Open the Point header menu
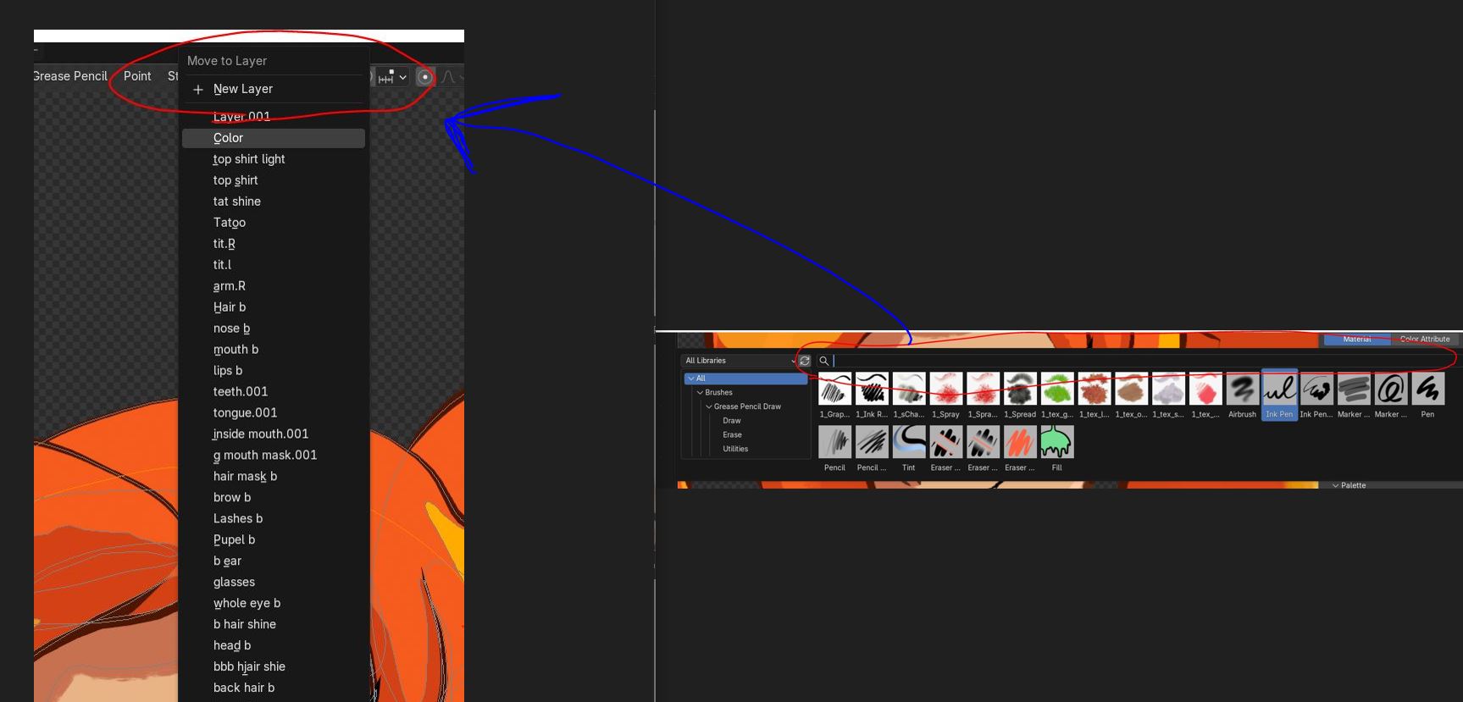 pyautogui.click(x=137, y=76)
